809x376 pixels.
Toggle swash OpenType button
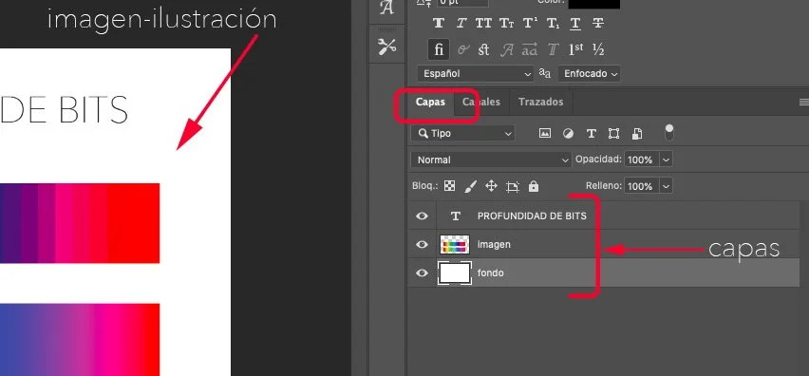pos(507,50)
